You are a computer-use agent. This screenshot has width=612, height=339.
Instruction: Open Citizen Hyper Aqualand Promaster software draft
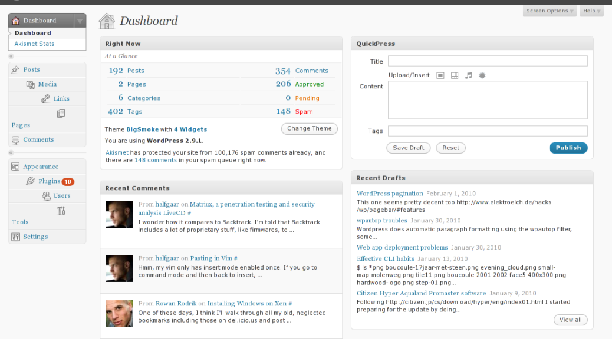tap(421, 293)
